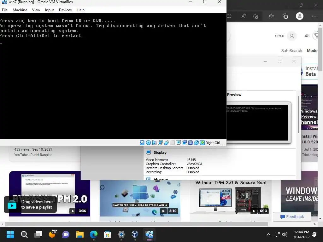Screen dimensions: 323x242
Task: Open VirtualBox Manager taskbar icon
Action: pos(135,234)
